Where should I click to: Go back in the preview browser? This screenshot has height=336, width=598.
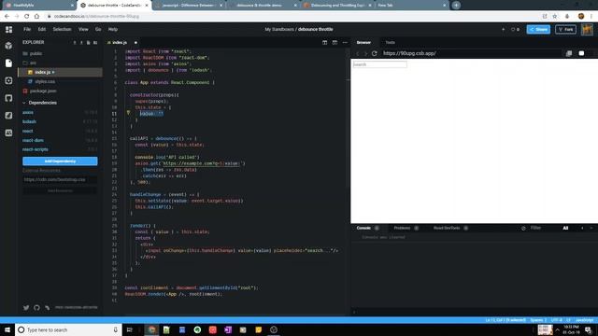tap(358, 53)
